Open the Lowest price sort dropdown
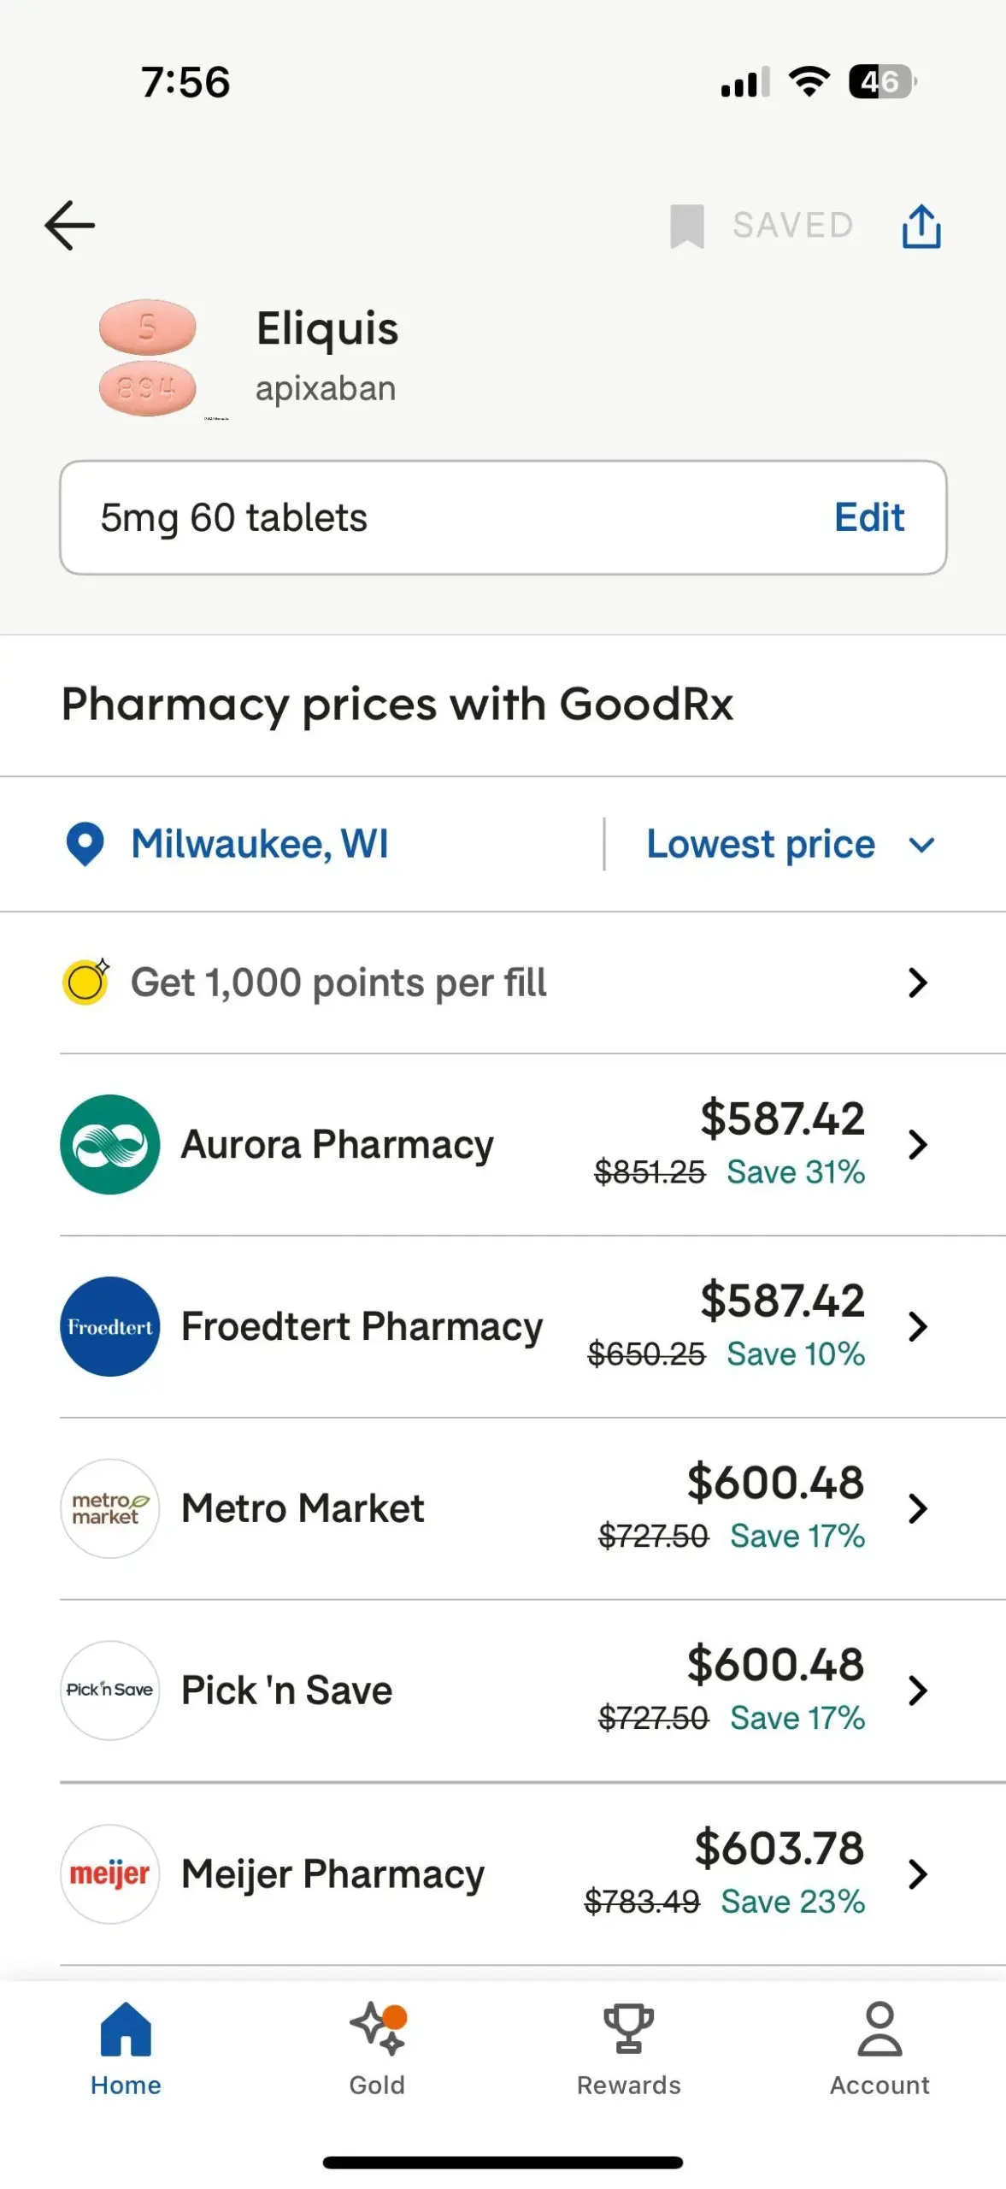Screen dimensions: 1006x2189 [790, 845]
